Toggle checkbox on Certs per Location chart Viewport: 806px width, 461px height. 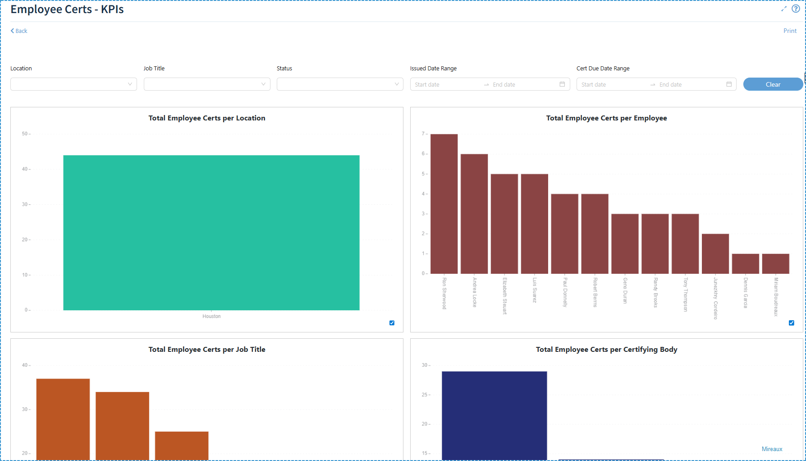(392, 323)
